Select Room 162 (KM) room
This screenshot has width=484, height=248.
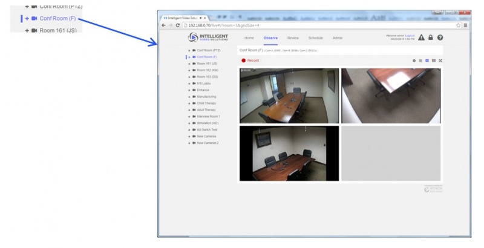208,70
